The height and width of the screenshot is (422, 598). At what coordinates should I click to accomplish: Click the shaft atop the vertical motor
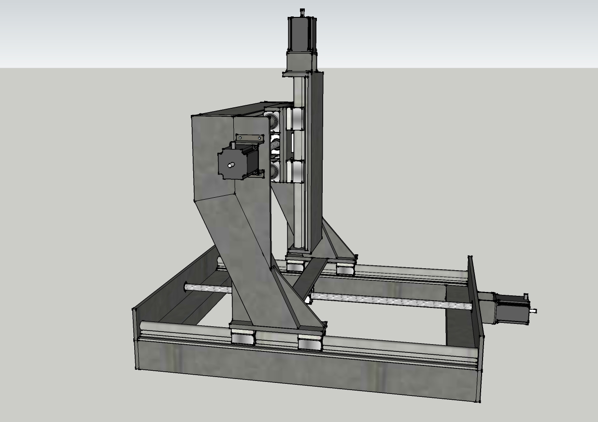tap(303, 12)
